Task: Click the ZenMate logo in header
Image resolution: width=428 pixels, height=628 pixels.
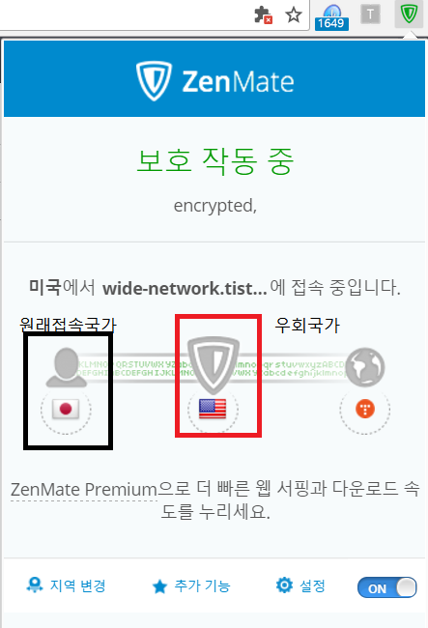Action: [x=214, y=81]
